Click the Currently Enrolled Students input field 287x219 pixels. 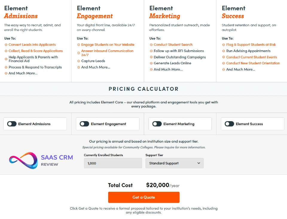(113, 163)
